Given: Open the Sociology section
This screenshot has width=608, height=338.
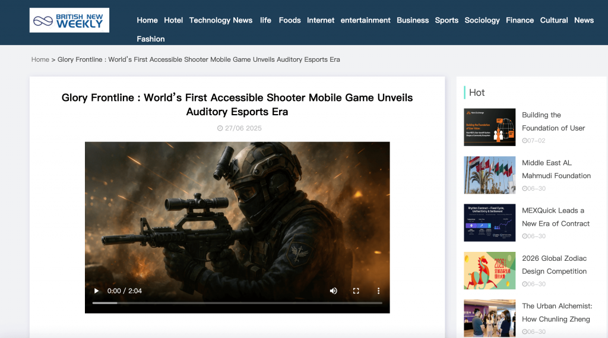Looking at the screenshot, I should [482, 20].
